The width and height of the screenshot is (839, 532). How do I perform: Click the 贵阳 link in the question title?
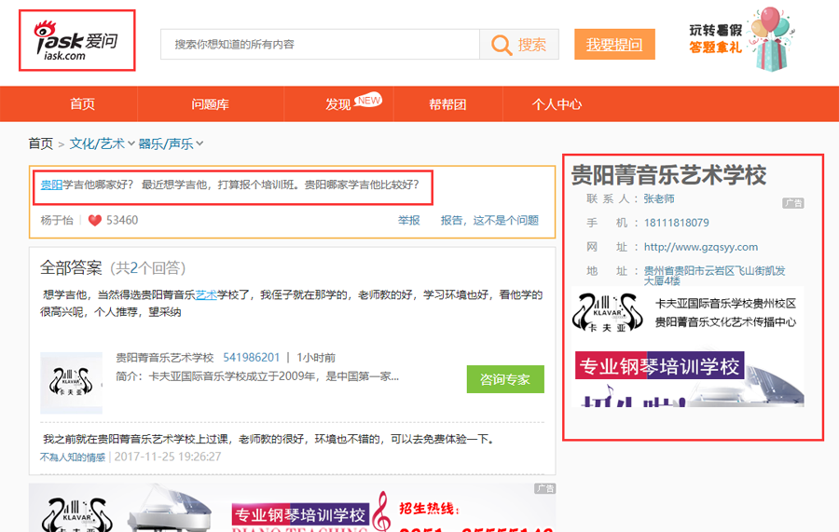[51, 185]
